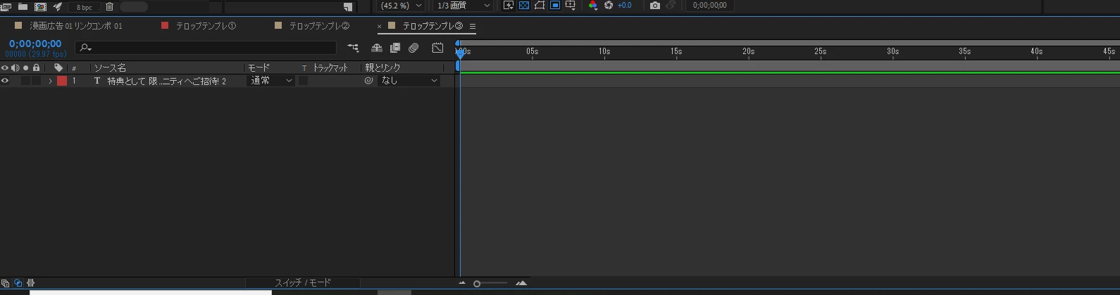Open the composition mini-flowchart icon

(x=353, y=48)
